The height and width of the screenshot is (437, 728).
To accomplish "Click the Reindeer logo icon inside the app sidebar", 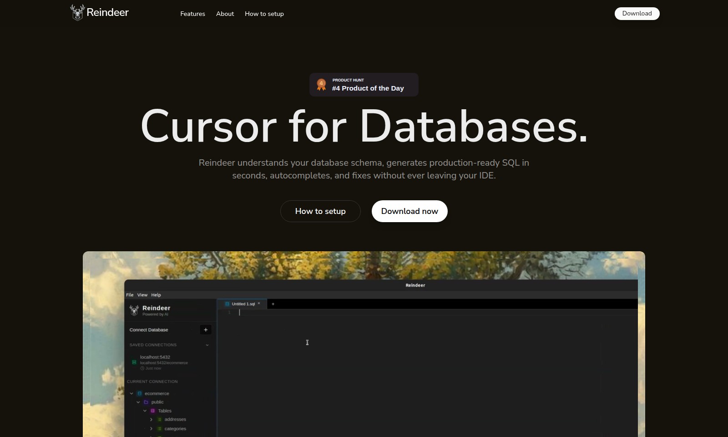I will [x=134, y=310].
